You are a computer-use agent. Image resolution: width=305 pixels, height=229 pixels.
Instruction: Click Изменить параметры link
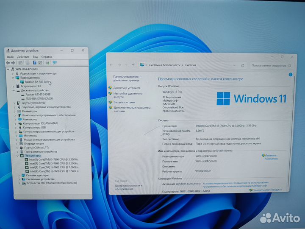271,157
